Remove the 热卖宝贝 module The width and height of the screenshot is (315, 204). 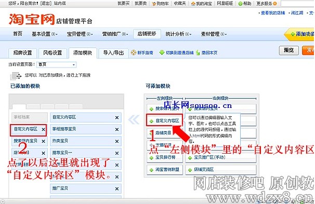click(x=117, y=141)
